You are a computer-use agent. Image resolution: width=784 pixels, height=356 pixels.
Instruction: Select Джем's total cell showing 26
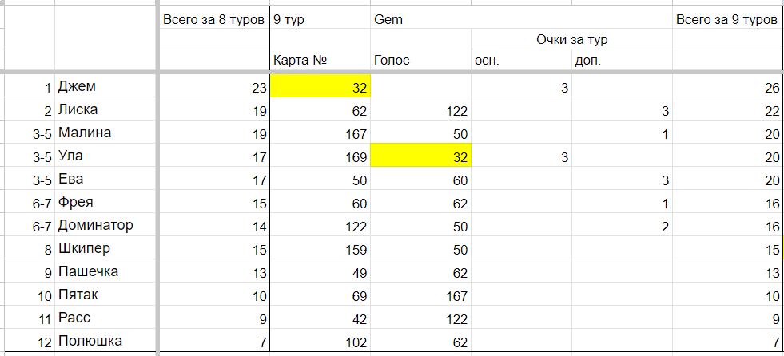(728, 86)
